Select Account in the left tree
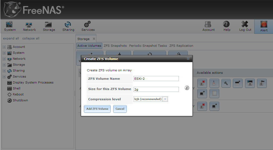The image size is (273, 150). coord(19,47)
